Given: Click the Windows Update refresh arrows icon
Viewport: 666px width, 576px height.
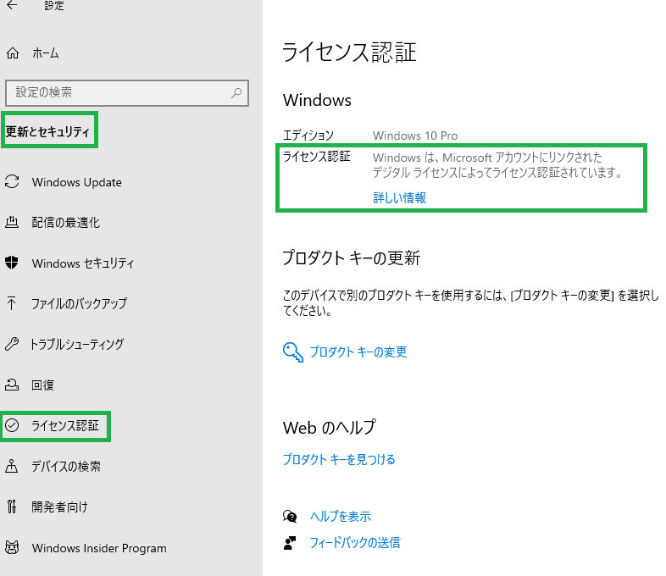Looking at the screenshot, I should [12, 181].
